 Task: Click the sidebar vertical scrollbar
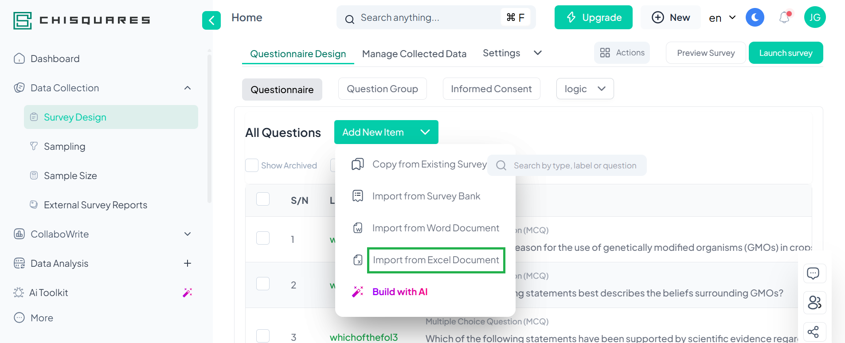point(209,129)
